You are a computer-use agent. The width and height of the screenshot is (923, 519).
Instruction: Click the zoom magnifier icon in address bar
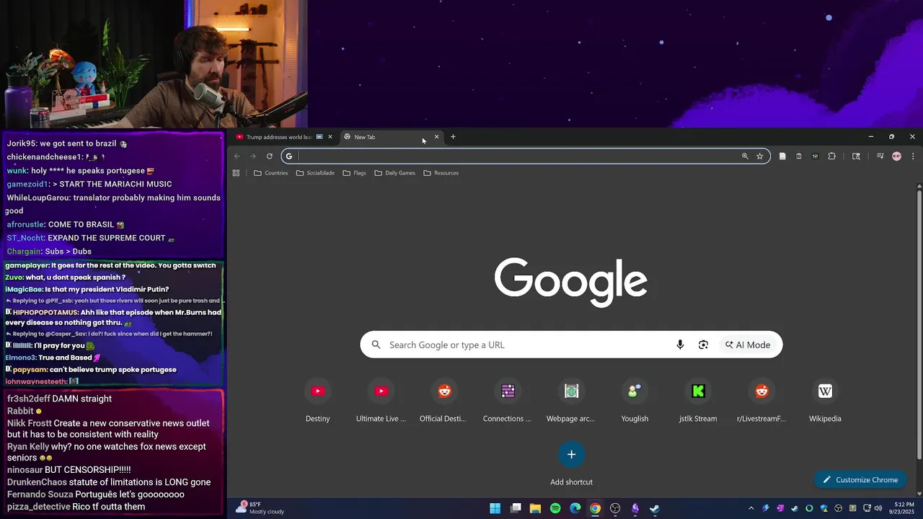point(745,156)
